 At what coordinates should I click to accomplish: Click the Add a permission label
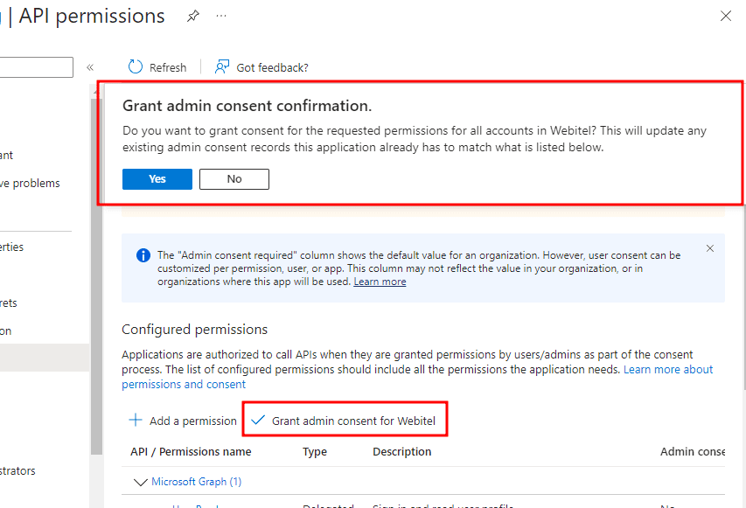pos(192,421)
